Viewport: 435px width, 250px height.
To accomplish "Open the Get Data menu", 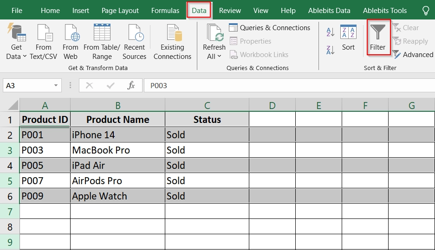I will pos(16,42).
